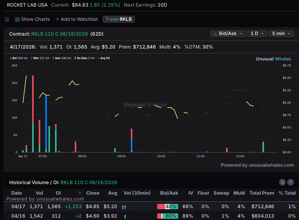
Task: Click the $712,846 total premium cell
Action: 263,207
